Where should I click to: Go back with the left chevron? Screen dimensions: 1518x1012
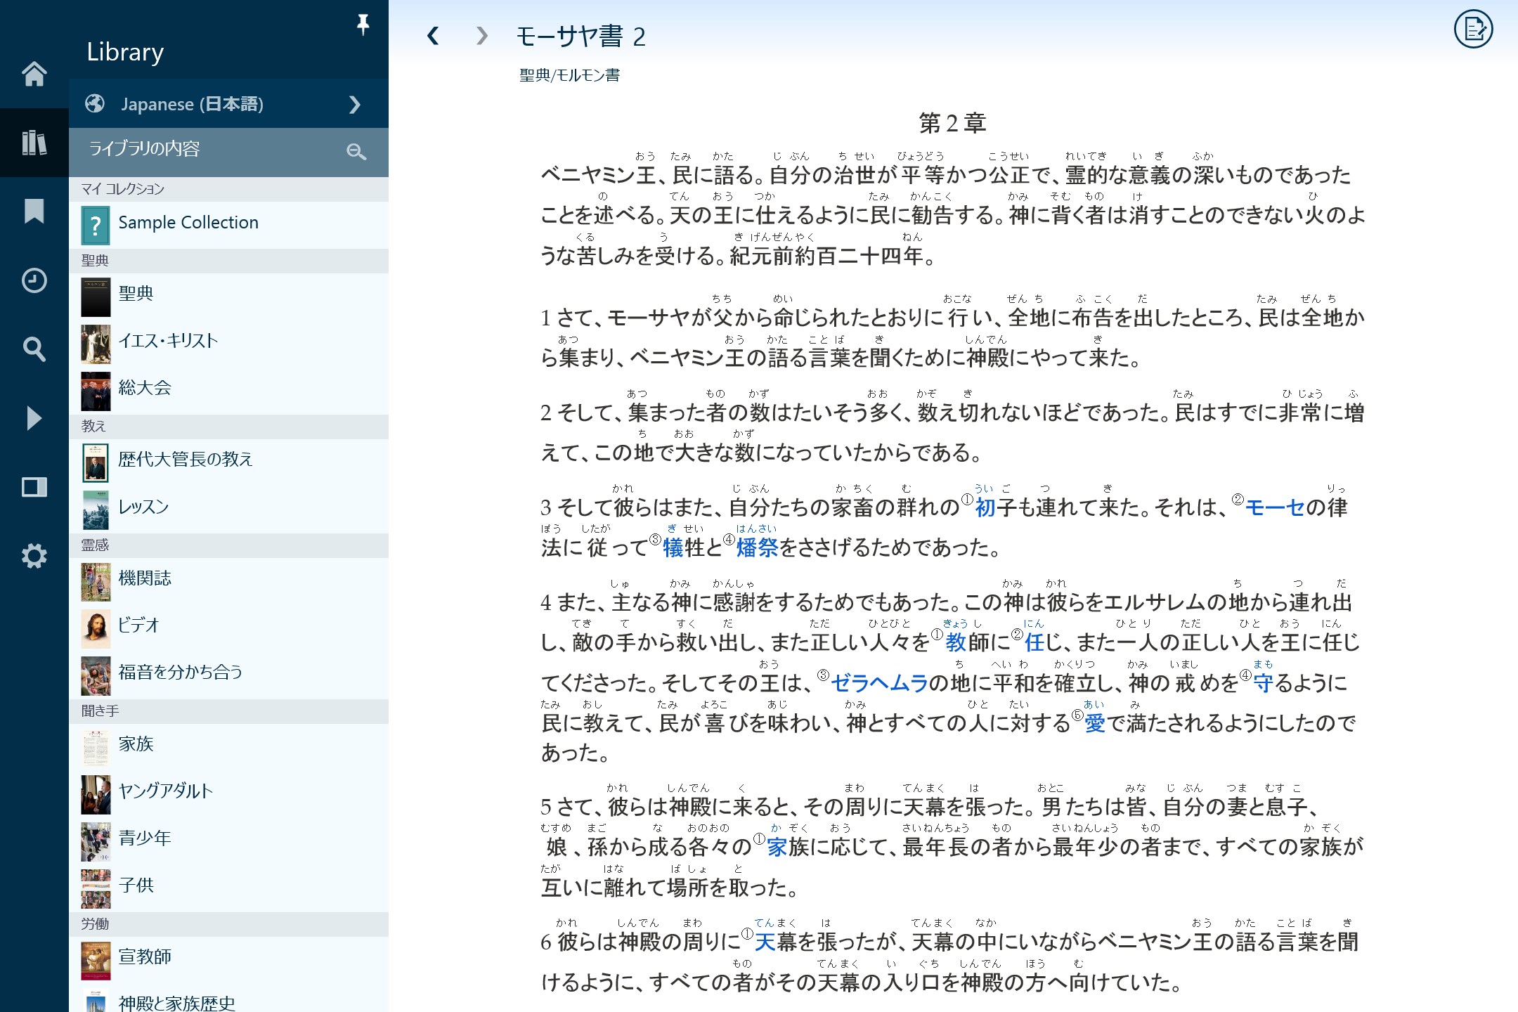(433, 36)
